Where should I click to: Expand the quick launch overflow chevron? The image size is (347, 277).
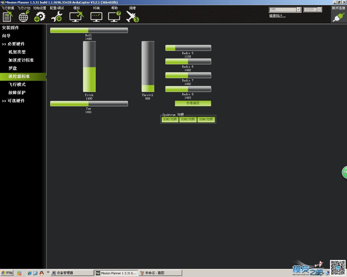(x=48, y=272)
